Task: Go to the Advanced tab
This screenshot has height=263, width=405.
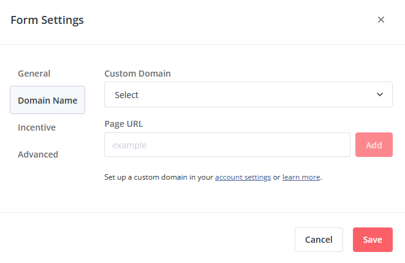Action: click(38, 154)
